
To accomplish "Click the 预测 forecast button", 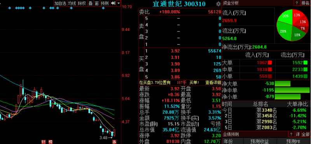I will tap(105, 3).
